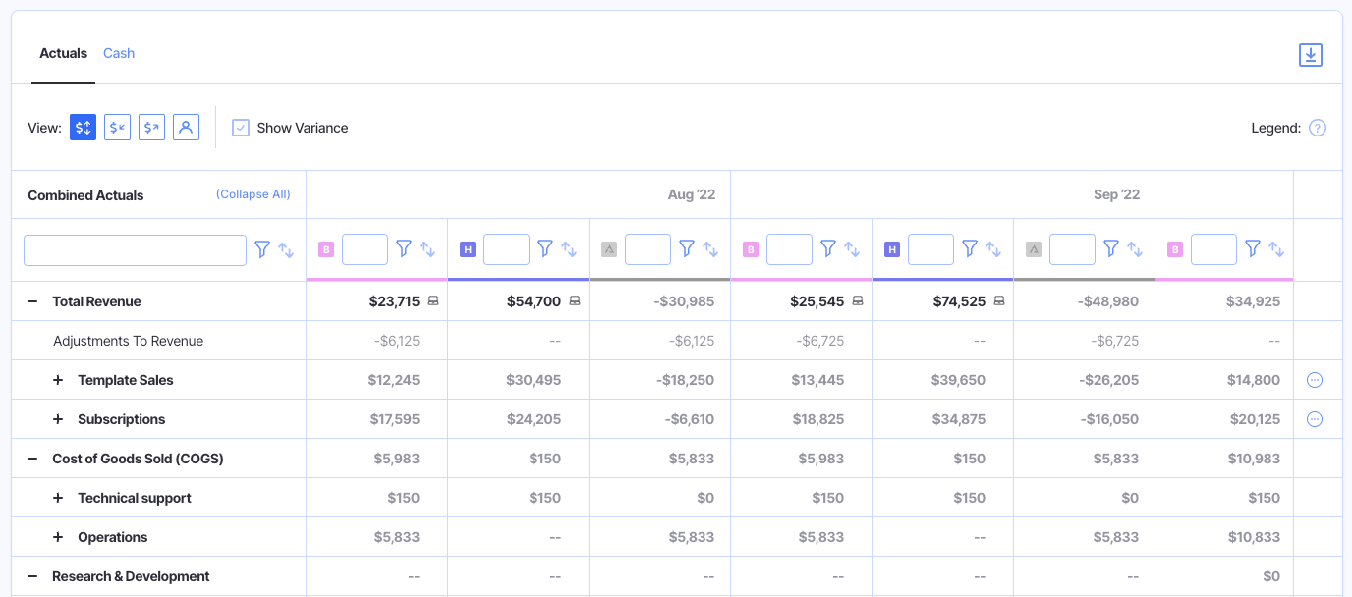Select the combined in-and-out dollar view
The width and height of the screenshot is (1352, 597).
pyautogui.click(x=84, y=128)
